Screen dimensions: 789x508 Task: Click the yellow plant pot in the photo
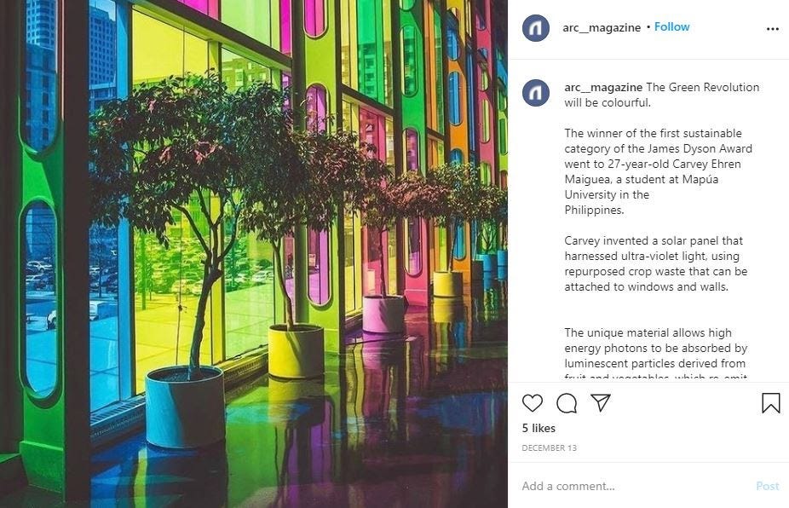click(296, 351)
